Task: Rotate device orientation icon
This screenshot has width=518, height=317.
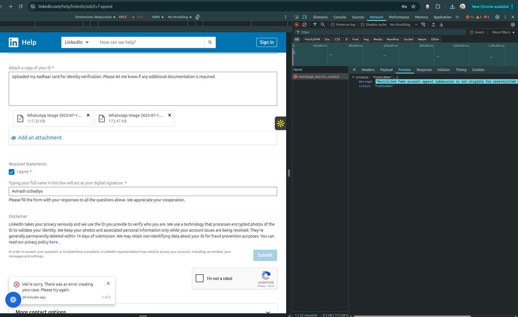Action: tap(197, 17)
